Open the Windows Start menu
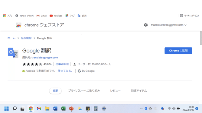 point(6,109)
